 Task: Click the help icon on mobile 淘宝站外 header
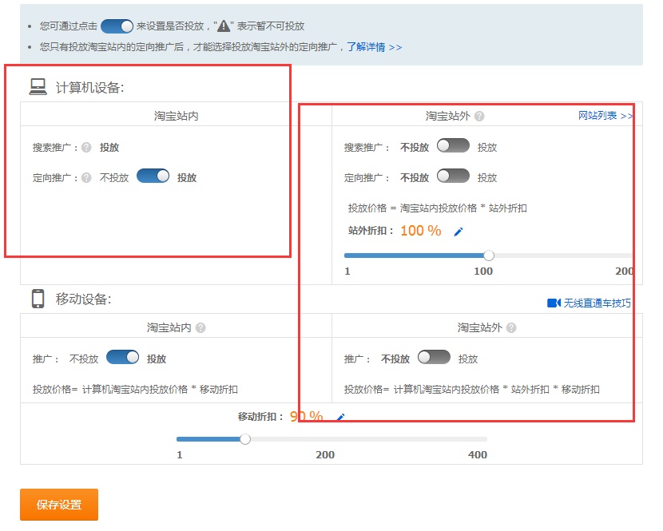[x=513, y=327]
